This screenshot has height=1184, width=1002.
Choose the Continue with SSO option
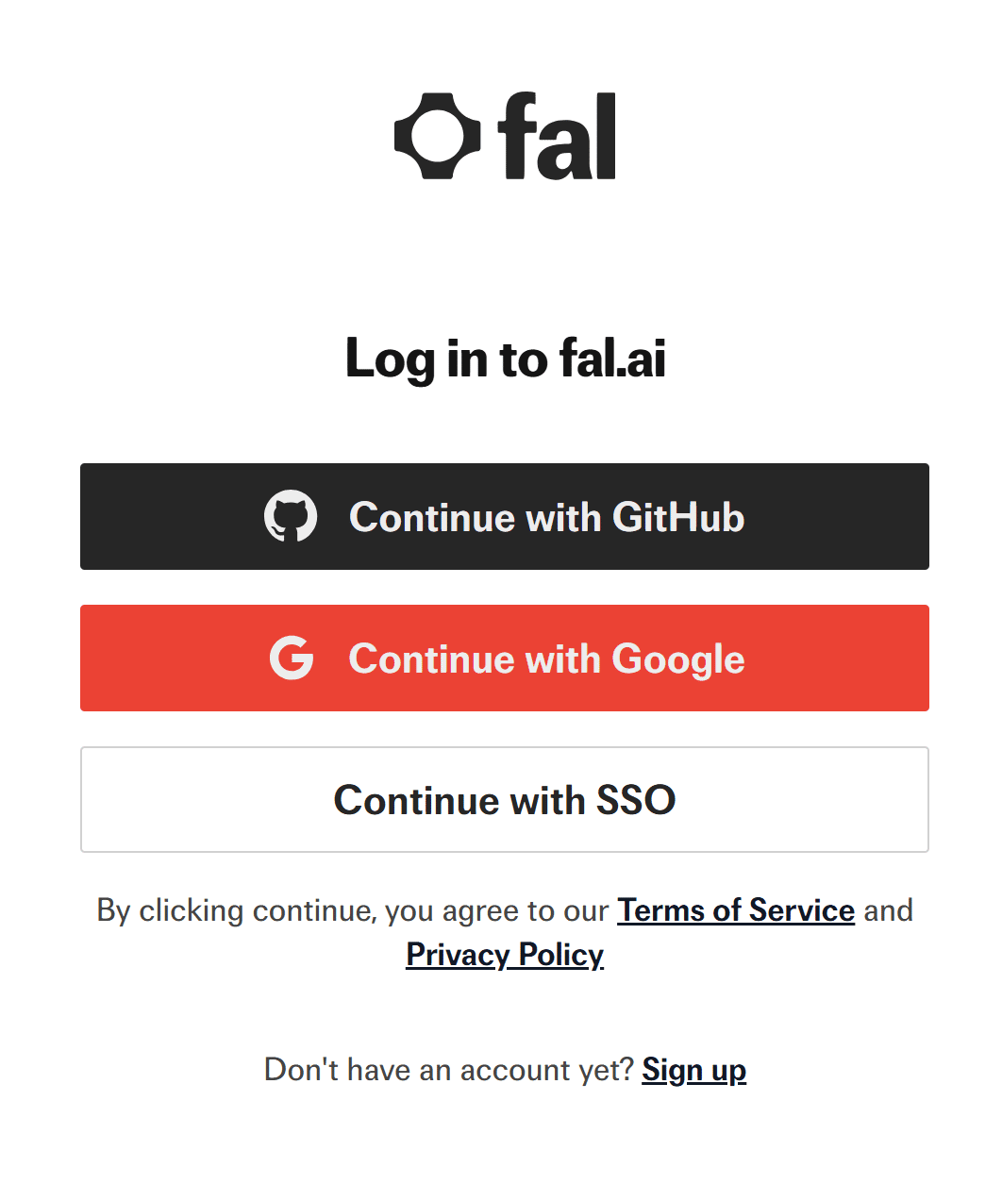click(504, 799)
